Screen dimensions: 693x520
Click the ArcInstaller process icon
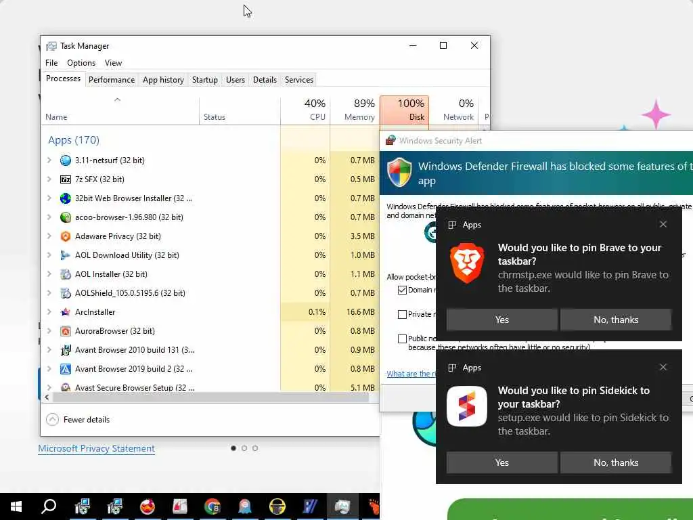click(x=66, y=312)
